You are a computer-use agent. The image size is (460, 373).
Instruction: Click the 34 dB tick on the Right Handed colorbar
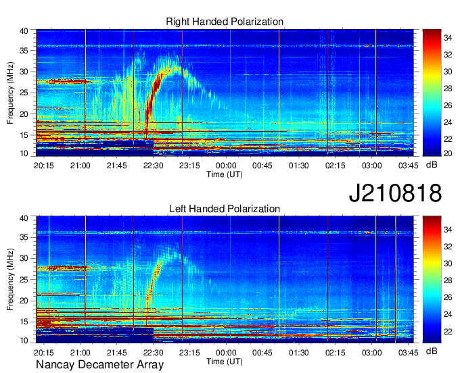coord(448,38)
